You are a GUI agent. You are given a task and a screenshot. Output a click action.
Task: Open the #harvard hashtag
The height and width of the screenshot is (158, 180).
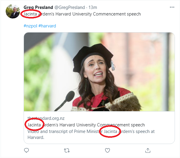coord(47,26)
